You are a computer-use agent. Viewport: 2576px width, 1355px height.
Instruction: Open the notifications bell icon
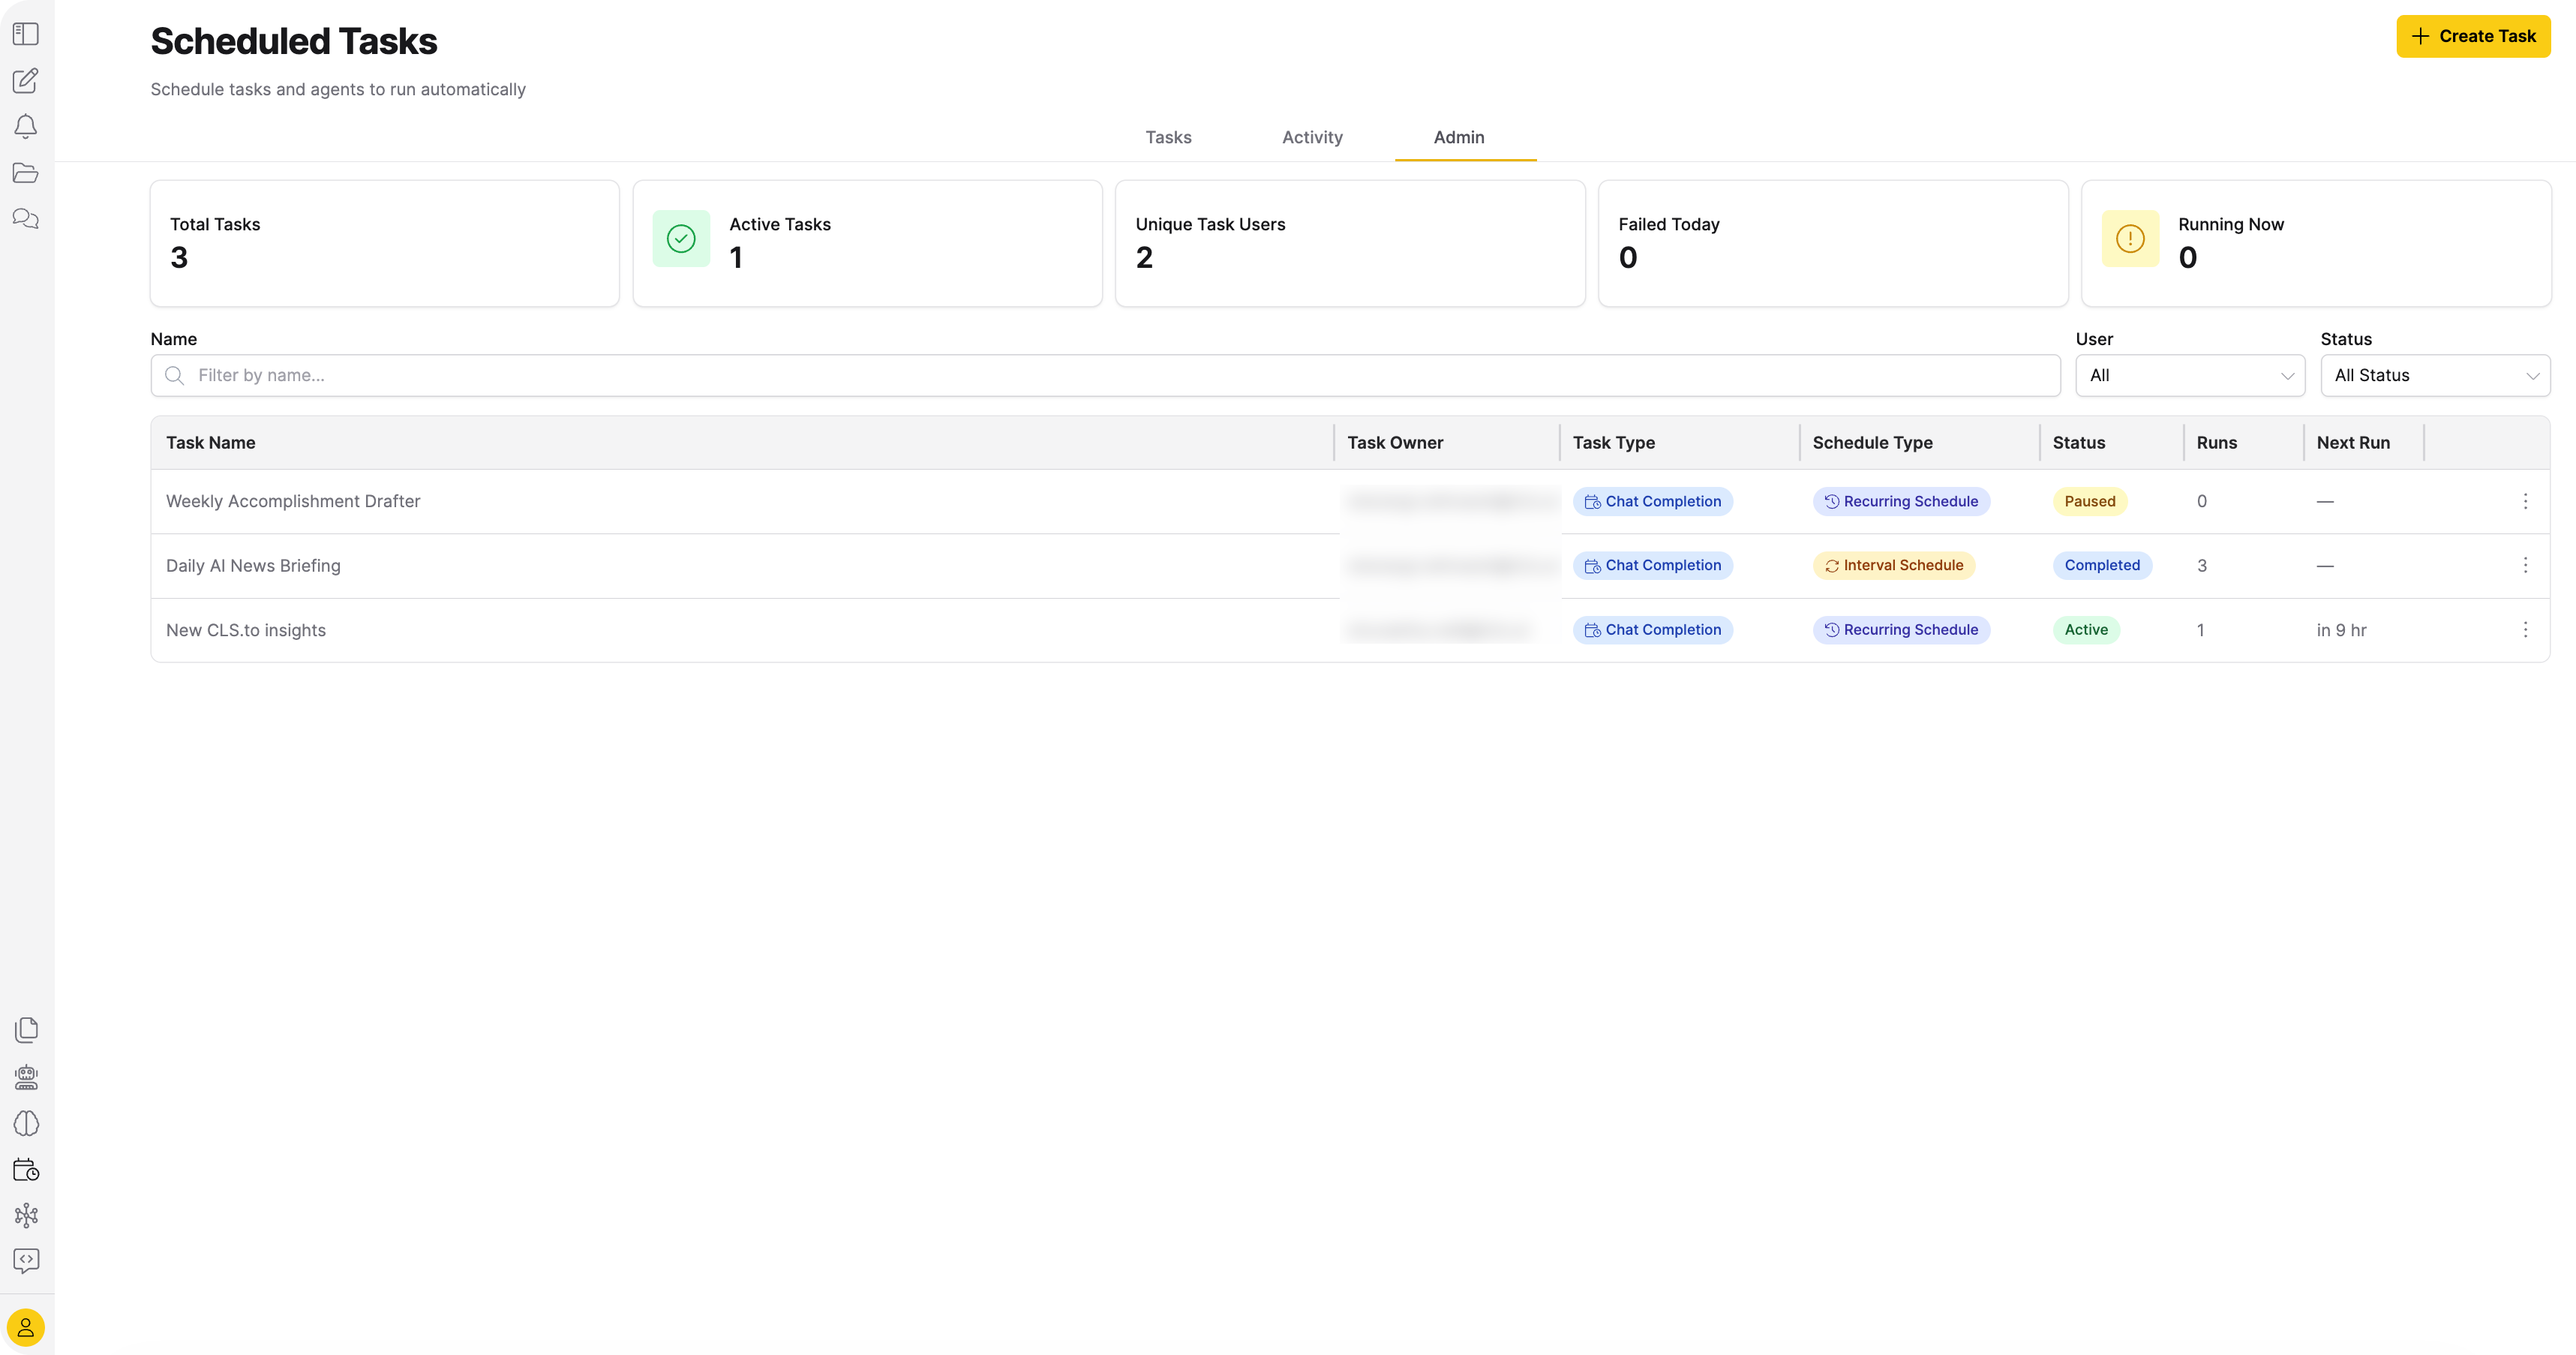coord(26,126)
